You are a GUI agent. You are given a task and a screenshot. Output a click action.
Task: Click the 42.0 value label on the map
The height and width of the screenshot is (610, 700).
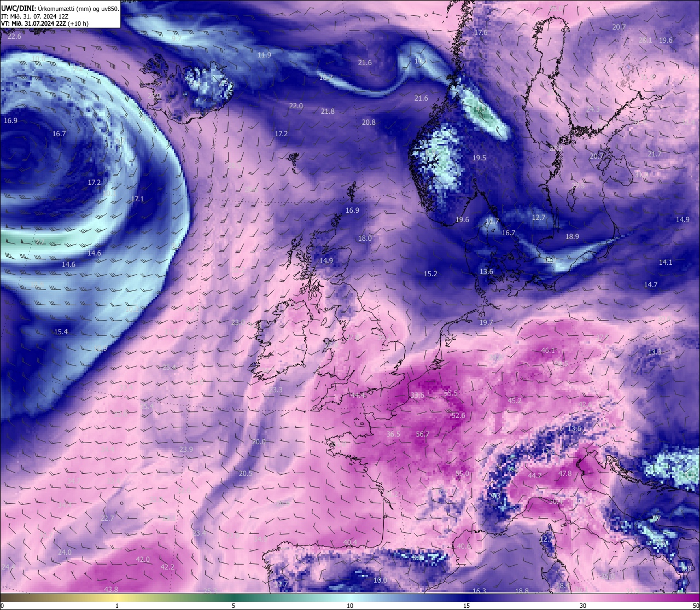143,560
